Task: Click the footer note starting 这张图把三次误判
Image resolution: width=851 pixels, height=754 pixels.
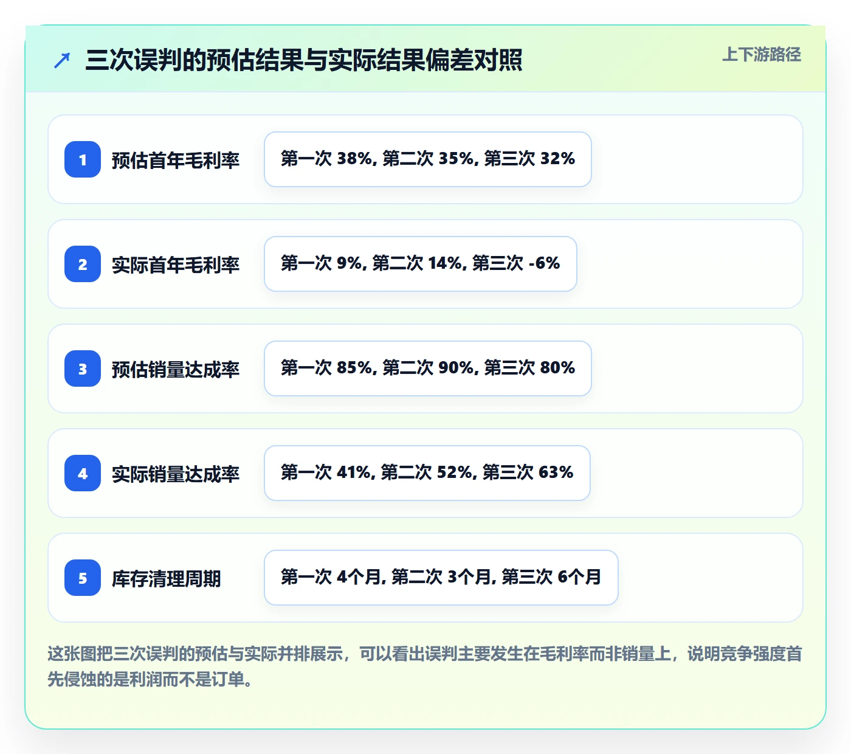Action: (x=425, y=666)
